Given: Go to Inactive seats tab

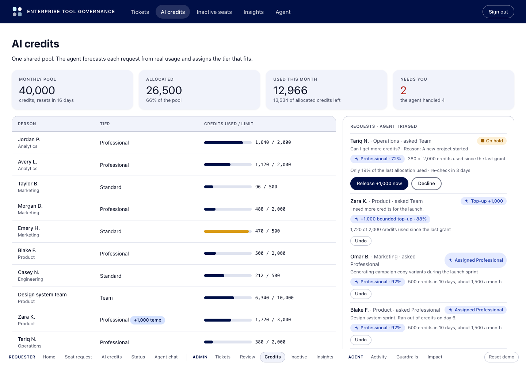Looking at the screenshot, I should coord(214,12).
